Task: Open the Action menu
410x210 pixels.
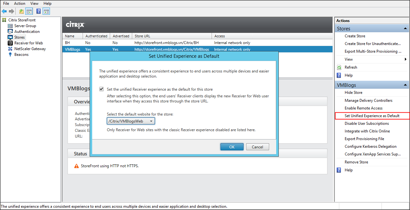Action: 20,4
